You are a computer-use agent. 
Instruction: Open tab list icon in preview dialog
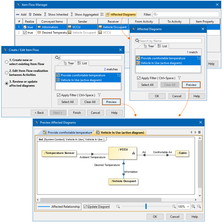point(199,132)
